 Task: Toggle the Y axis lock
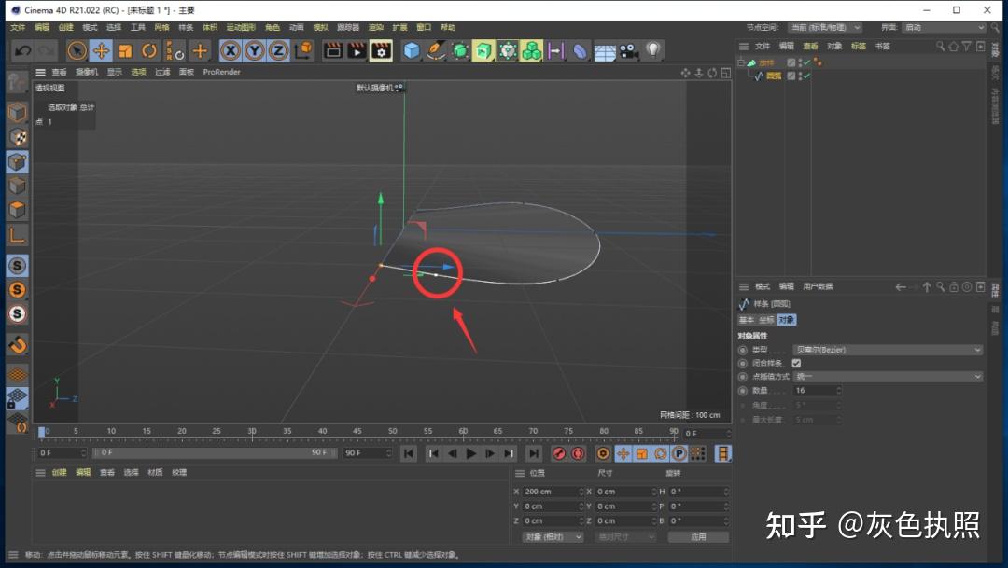click(254, 50)
